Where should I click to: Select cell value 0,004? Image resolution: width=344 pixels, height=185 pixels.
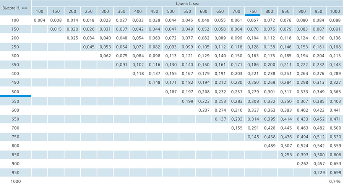click(x=39, y=20)
